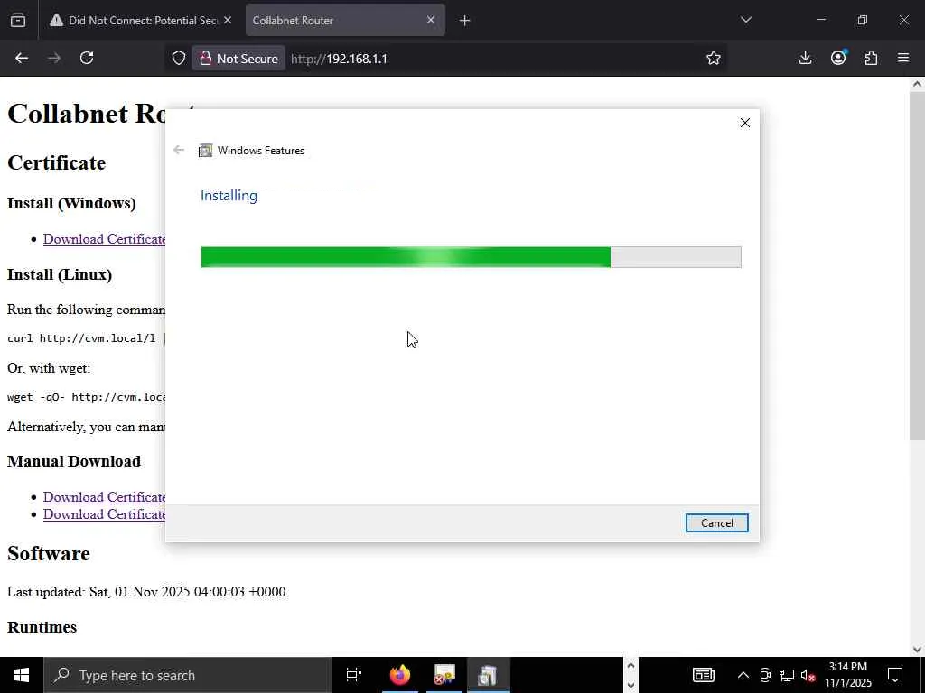Cancel the Windows Features installation

coord(716,522)
